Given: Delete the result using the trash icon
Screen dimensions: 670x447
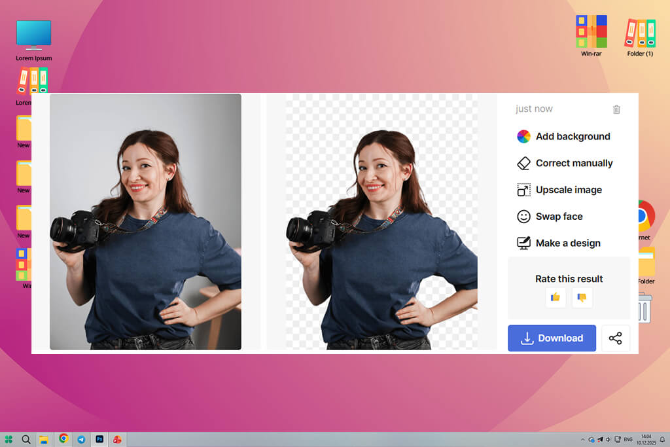Looking at the screenshot, I should point(616,109).
